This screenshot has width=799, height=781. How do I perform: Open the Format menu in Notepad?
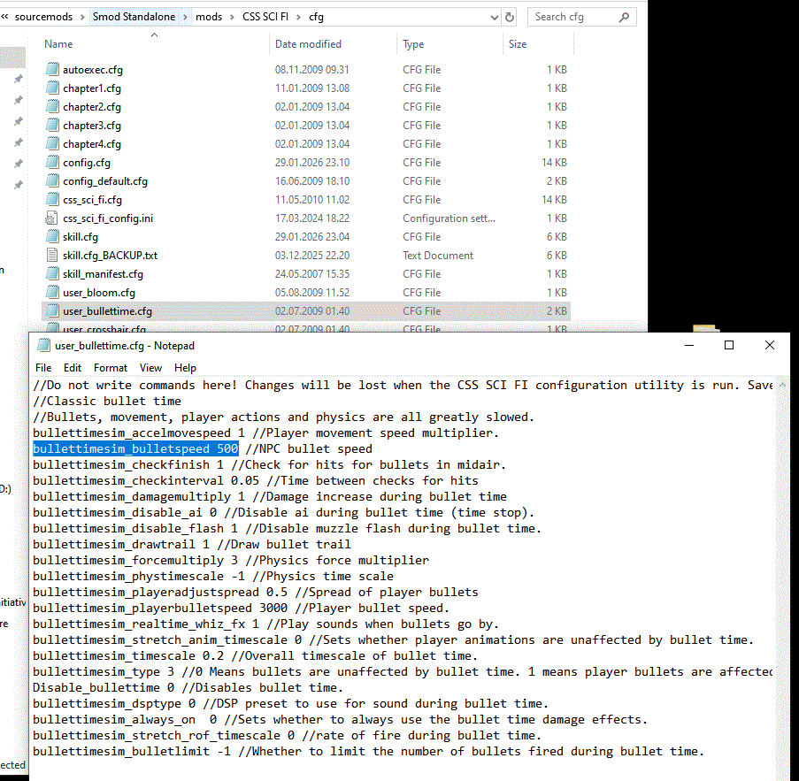tap(111, 368)
